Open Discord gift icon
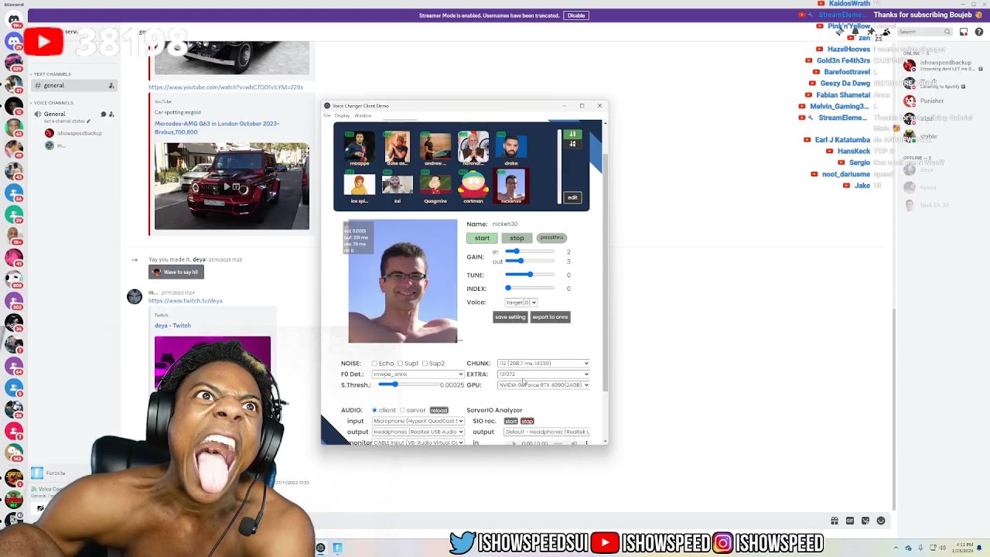Screen dimensions: 990x557 tap(835, 521)
